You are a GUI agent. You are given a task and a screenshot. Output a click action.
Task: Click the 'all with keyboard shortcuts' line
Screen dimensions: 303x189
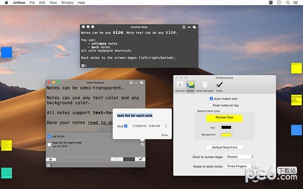click(106, 50)
